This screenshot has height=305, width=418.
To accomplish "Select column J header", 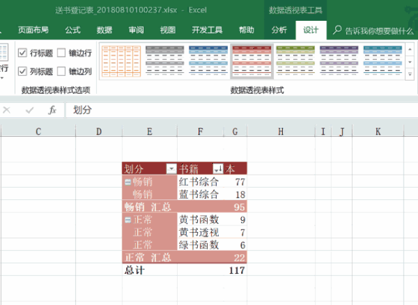I will (342, 132).
